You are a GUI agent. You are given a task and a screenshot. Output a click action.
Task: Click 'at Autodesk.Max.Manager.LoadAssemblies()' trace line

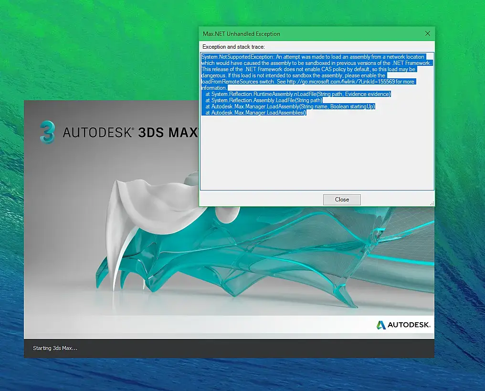[x=255, y=113]
